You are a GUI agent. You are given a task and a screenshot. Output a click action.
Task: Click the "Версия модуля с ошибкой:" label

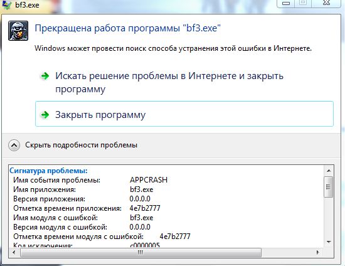pyautogui.click(x=60, y=227)
